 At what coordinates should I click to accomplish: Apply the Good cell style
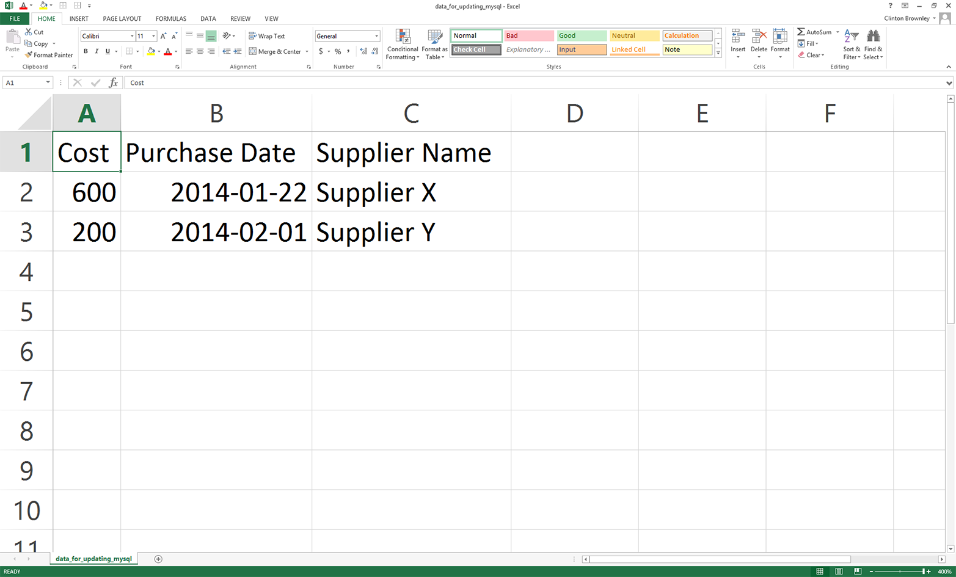point(580,35)
